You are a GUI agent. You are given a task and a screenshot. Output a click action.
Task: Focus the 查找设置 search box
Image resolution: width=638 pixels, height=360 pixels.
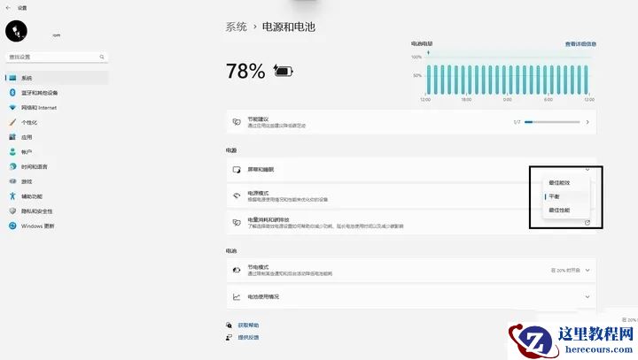click(x=57, y=57)
